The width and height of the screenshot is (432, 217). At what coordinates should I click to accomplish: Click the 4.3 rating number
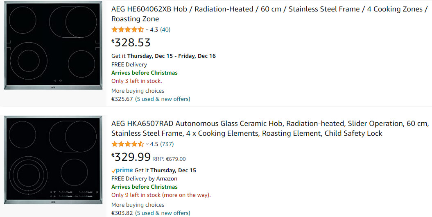154,30
